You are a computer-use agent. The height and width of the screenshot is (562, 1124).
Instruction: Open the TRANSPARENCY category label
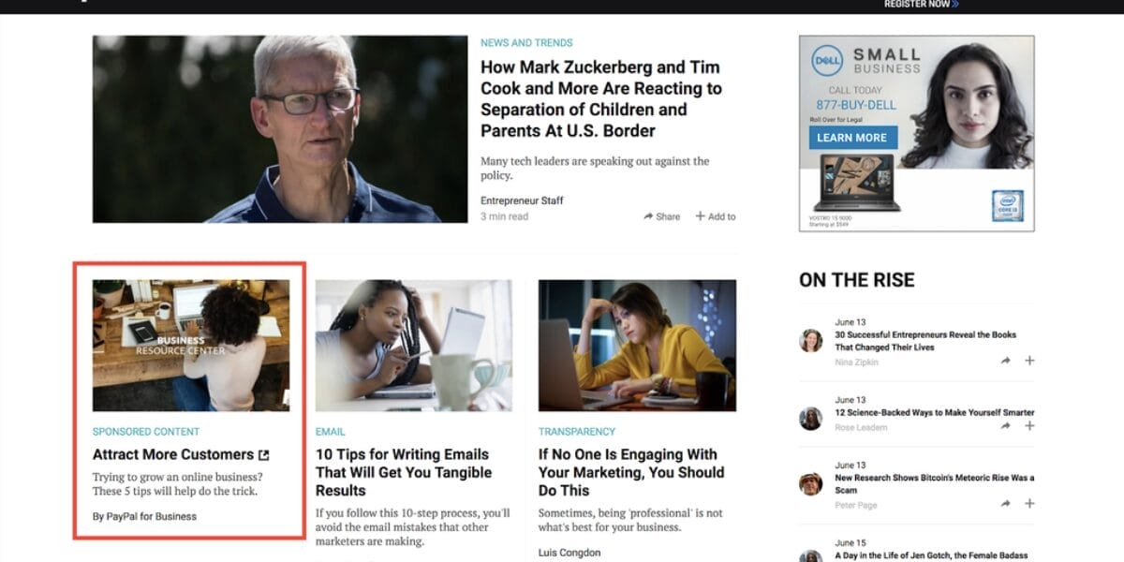pyautogui.click(x=577, y=432)
